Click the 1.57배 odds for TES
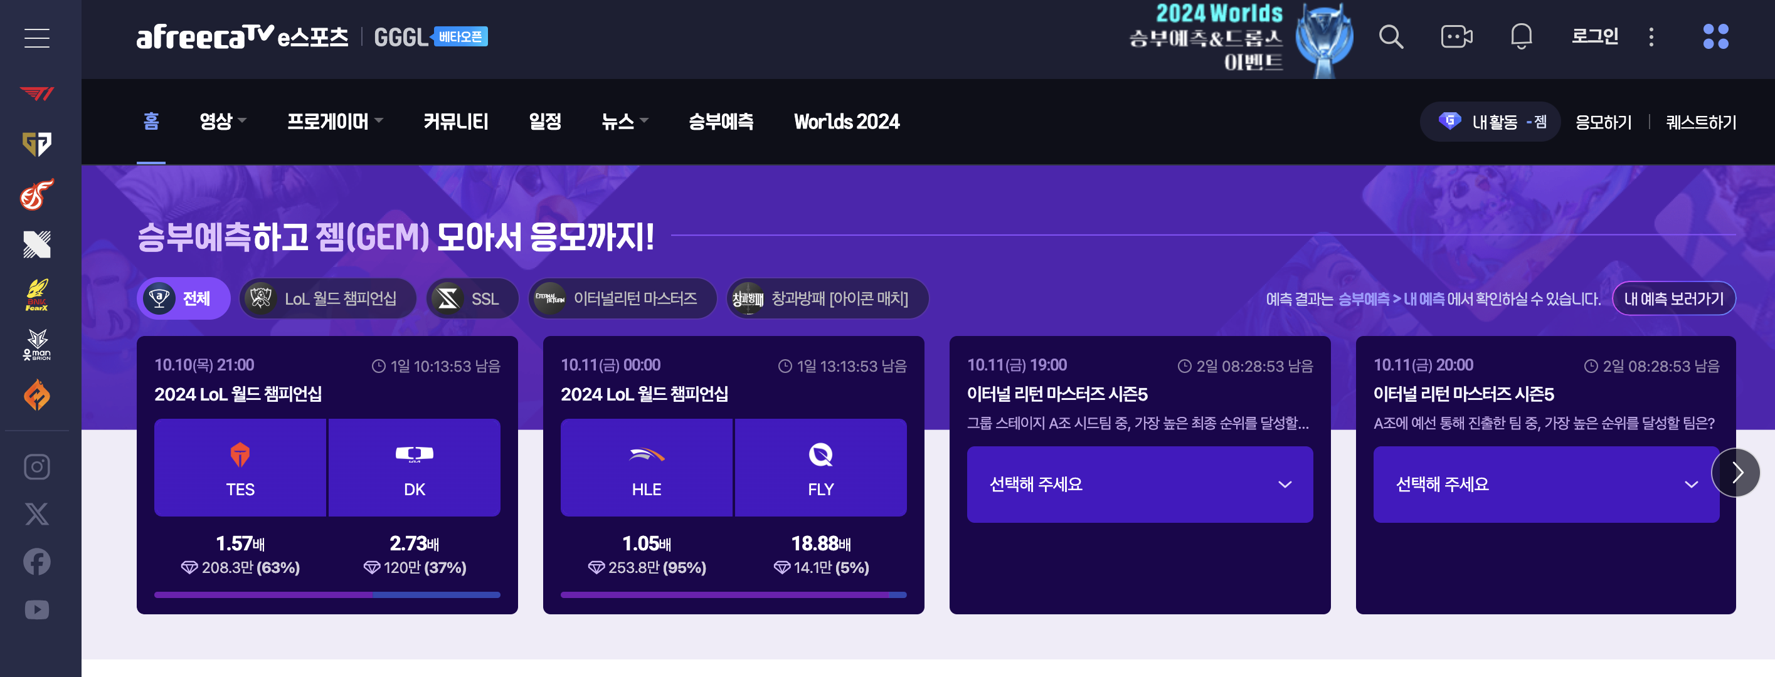 click(x=240, y=543)
